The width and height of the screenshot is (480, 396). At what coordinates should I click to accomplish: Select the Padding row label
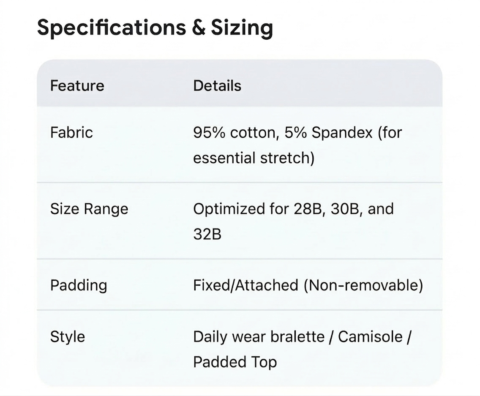(x=79, y=285)
